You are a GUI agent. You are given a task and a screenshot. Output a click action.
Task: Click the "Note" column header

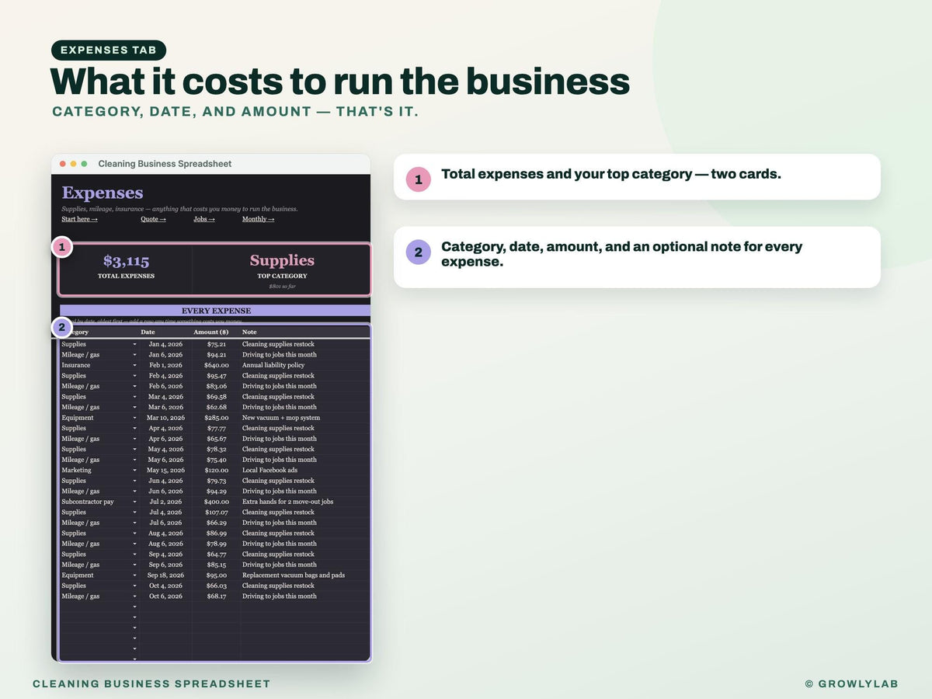pos(249,332)
